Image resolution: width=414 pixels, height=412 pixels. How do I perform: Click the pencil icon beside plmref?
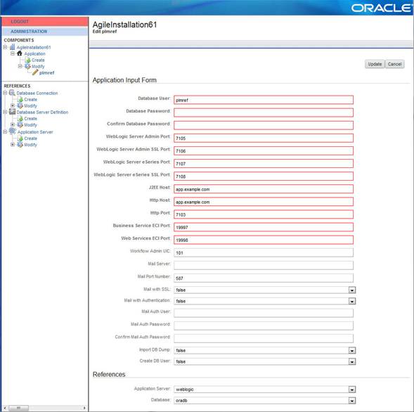point(35,72)
